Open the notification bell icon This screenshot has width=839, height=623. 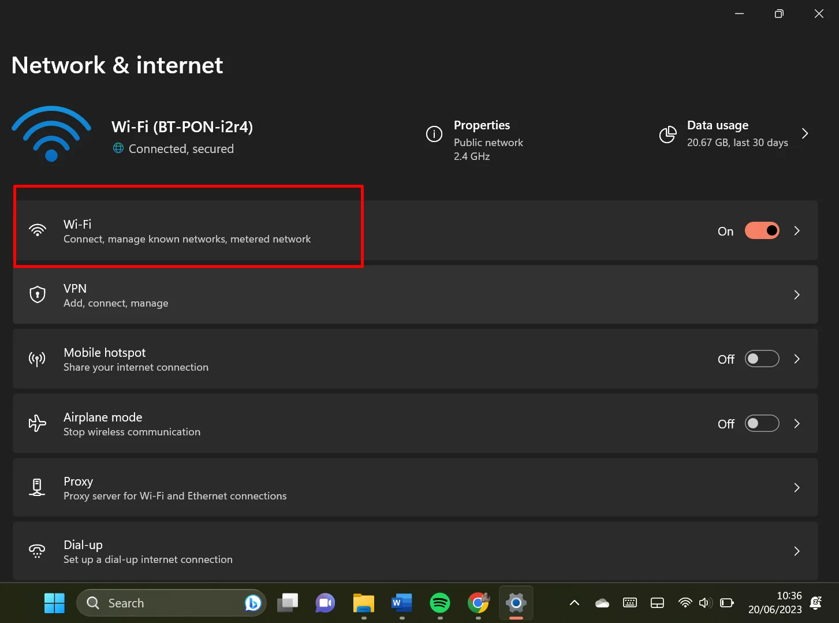tap(816, 603)
